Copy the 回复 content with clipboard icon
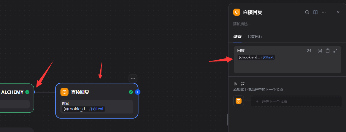346x132 pixels. (328, 51)
